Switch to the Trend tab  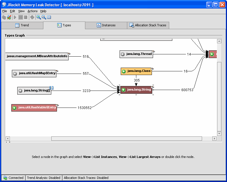22,25
